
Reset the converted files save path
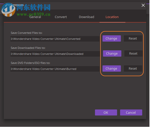coord(133,38)
